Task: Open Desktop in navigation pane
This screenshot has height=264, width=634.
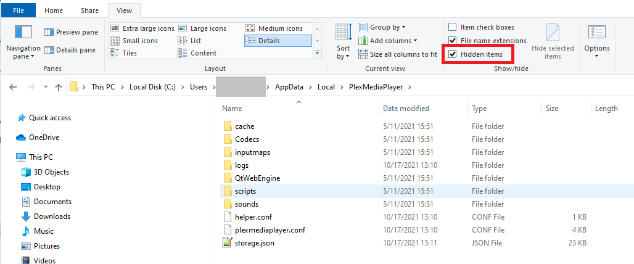Action: (x=41, y=187)
